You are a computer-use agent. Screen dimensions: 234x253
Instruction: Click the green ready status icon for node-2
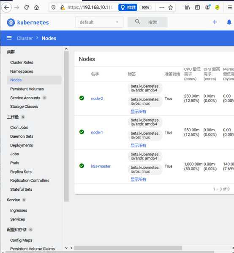(82, 98)
